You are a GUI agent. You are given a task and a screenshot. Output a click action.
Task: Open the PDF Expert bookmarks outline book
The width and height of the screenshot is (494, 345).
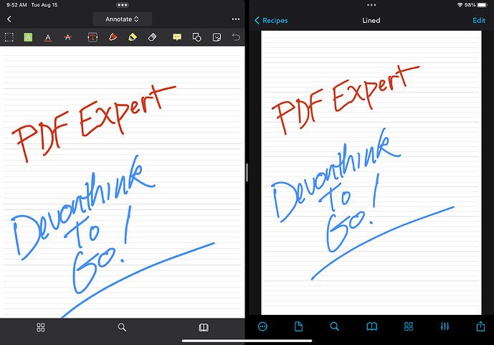204,327
